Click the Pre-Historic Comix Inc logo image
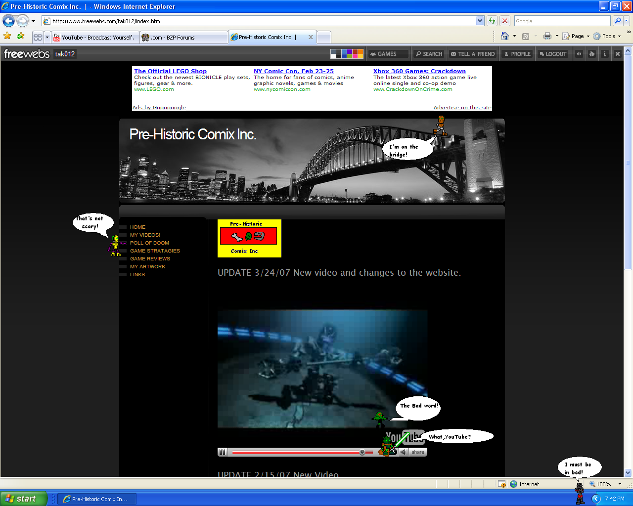The height and width of the screenshot is (506, 633). 249,238
